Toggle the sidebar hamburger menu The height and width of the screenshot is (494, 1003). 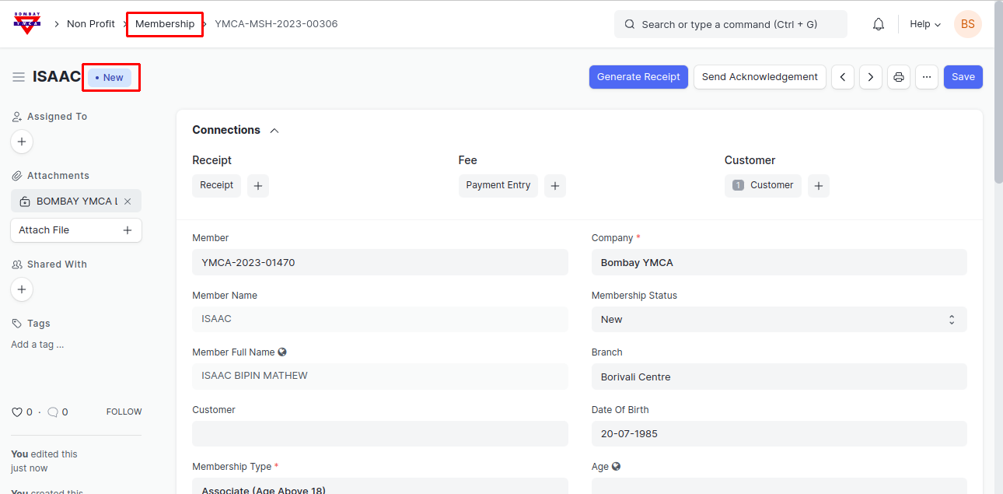click(19, 77)
